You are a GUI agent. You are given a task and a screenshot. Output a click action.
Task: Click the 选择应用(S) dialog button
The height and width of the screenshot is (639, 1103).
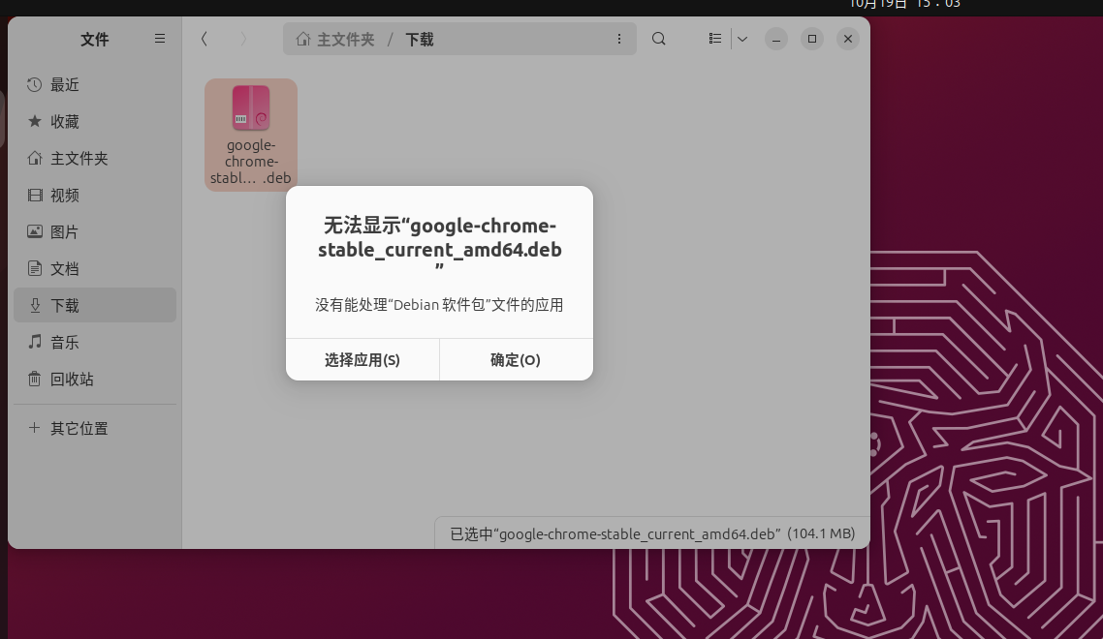point(362,360)
